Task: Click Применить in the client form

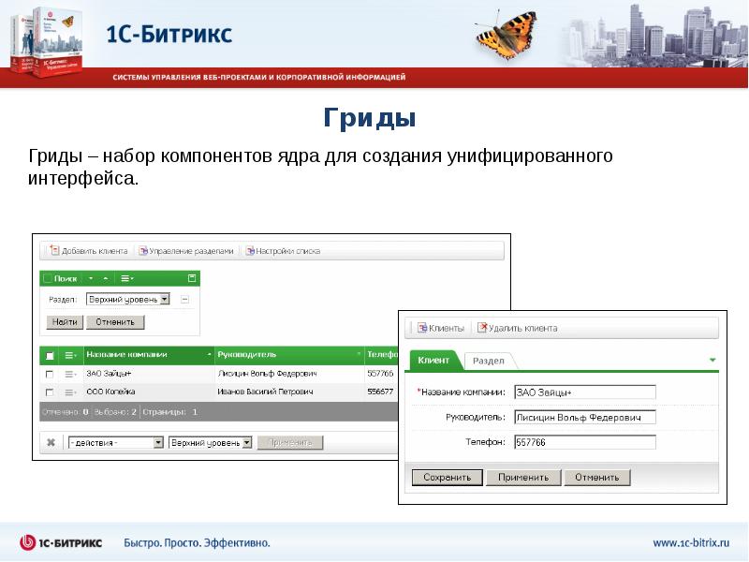Action: click(x=523, y=478)
